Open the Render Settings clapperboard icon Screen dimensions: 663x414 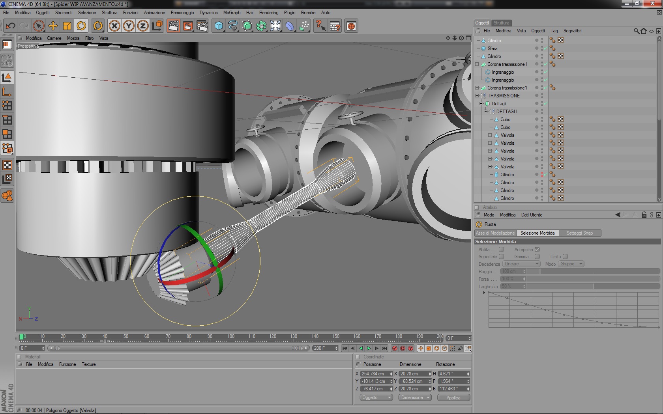tap(202, 26)
